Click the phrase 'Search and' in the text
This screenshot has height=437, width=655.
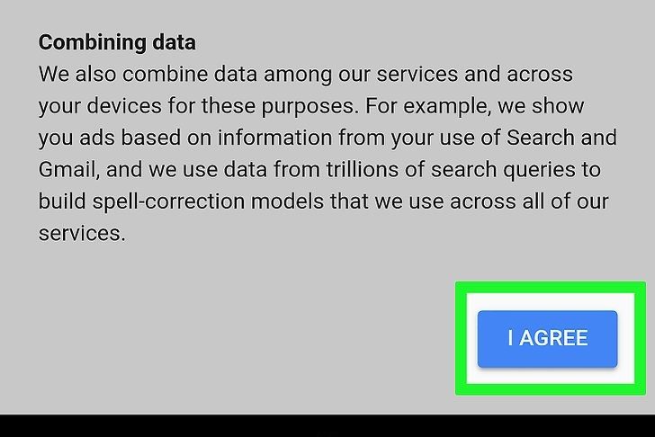[570, 138]
